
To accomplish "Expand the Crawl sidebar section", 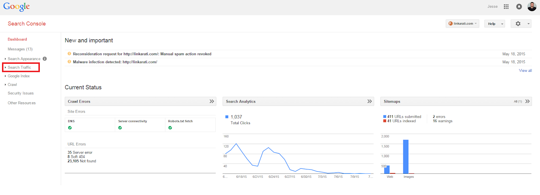I will tap(12, 85).
